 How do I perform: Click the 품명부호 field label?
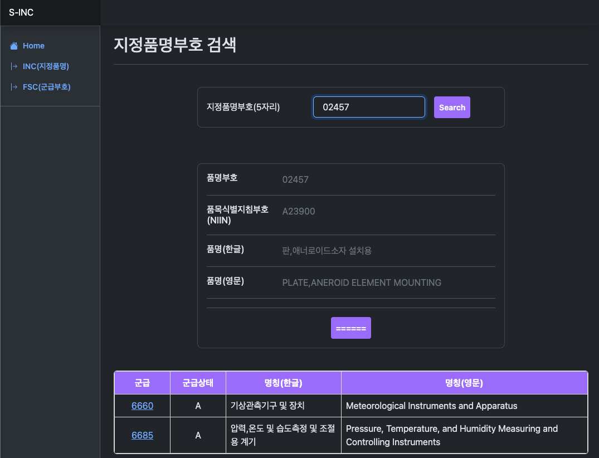222,178
